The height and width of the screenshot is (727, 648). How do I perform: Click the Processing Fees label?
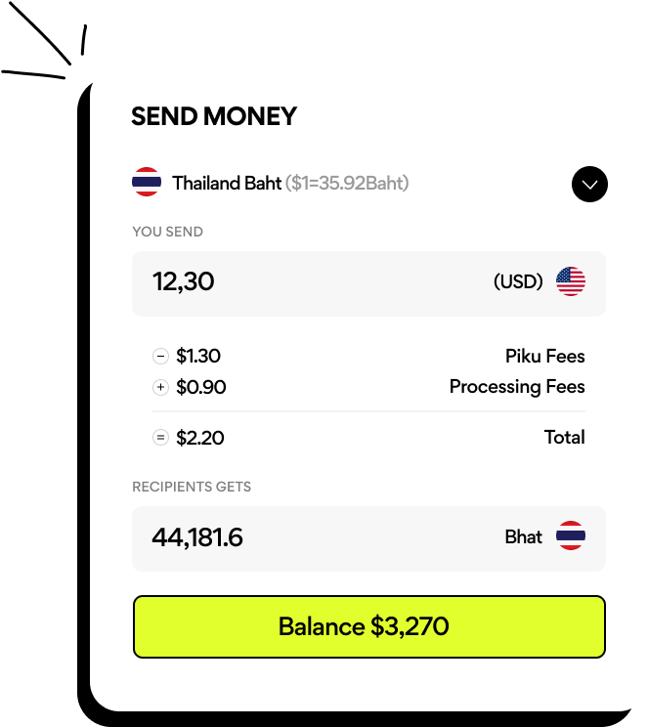pyautogui.click(x=517, y=387)
